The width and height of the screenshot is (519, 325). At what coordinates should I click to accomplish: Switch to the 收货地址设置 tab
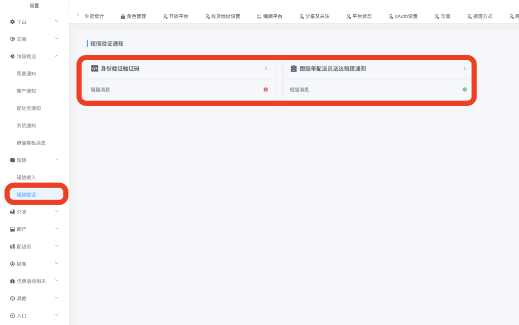click(223, 17)
